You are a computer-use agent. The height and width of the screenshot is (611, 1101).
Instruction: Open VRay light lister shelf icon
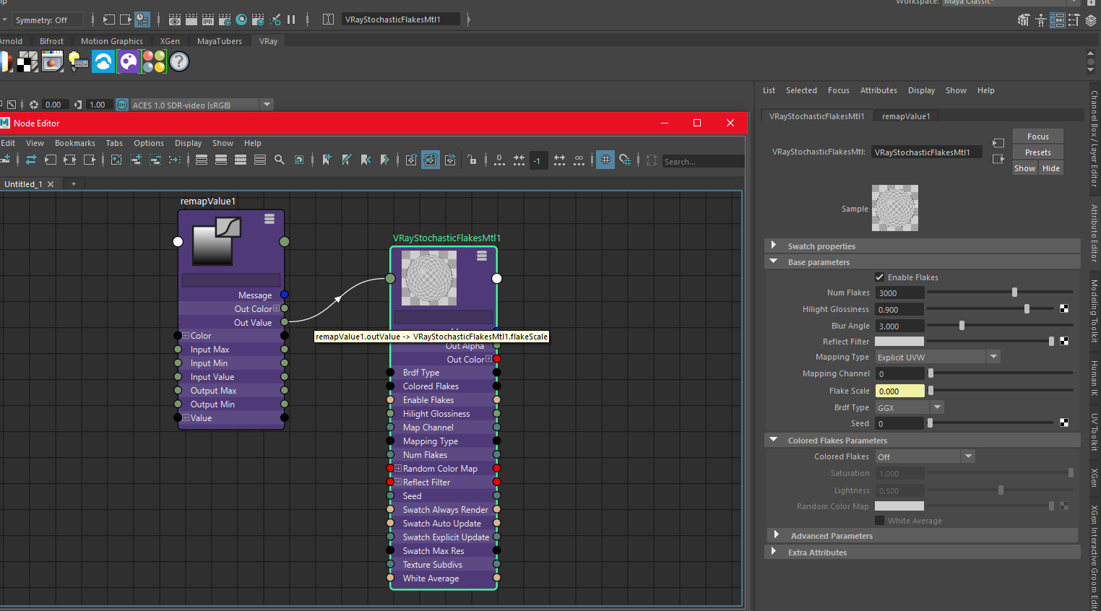[x=77, y=62]
